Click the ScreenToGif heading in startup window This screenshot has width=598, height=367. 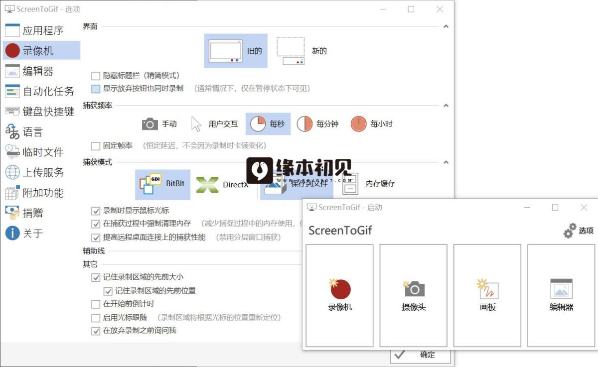point(340,230)
